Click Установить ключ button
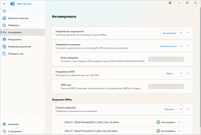 [168, 46]
